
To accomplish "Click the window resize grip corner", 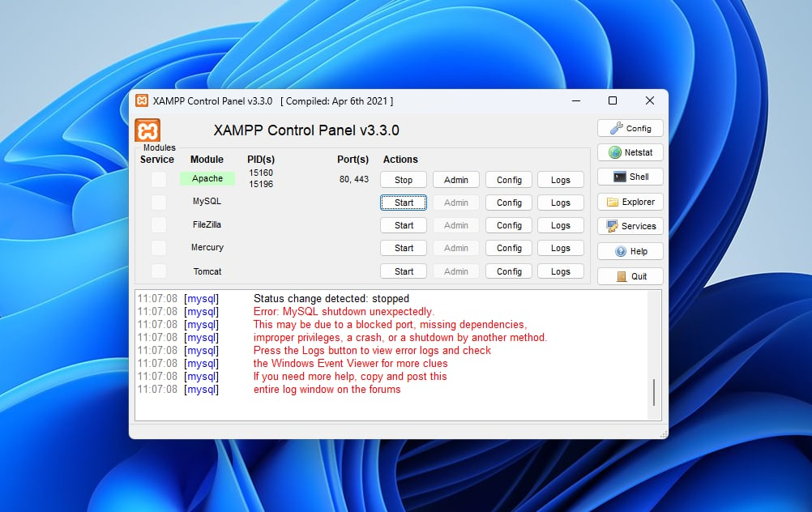I will coord(664,434).
